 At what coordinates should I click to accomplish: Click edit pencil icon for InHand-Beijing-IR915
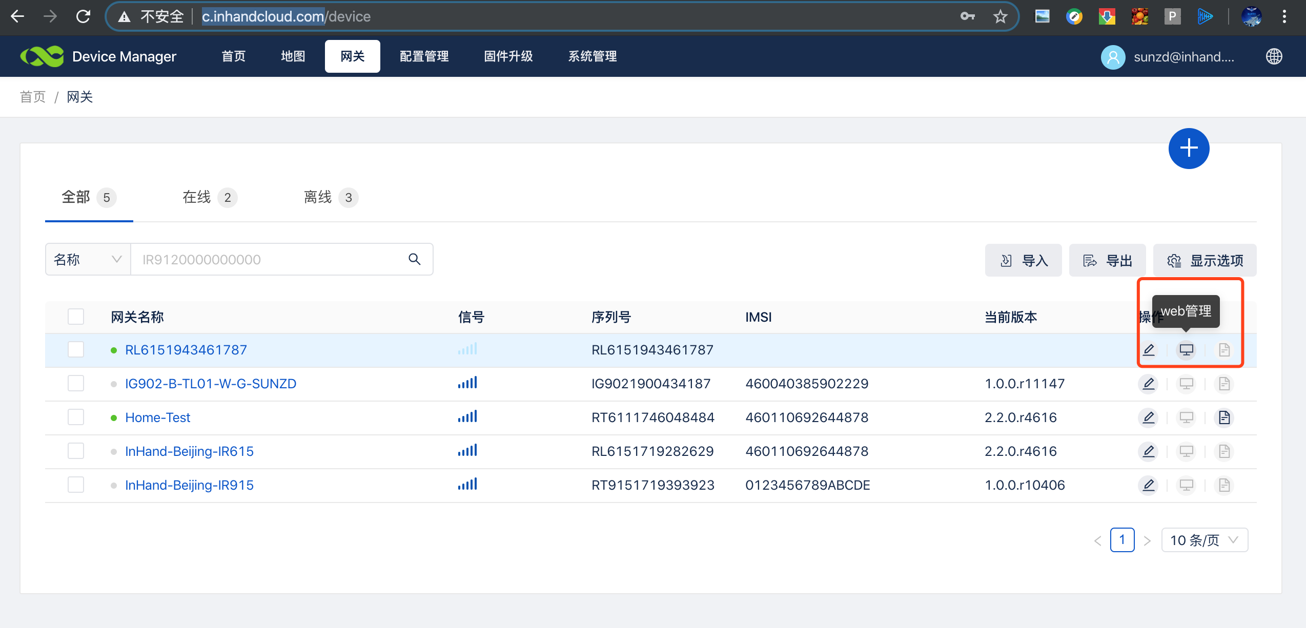click(1149, 485)
